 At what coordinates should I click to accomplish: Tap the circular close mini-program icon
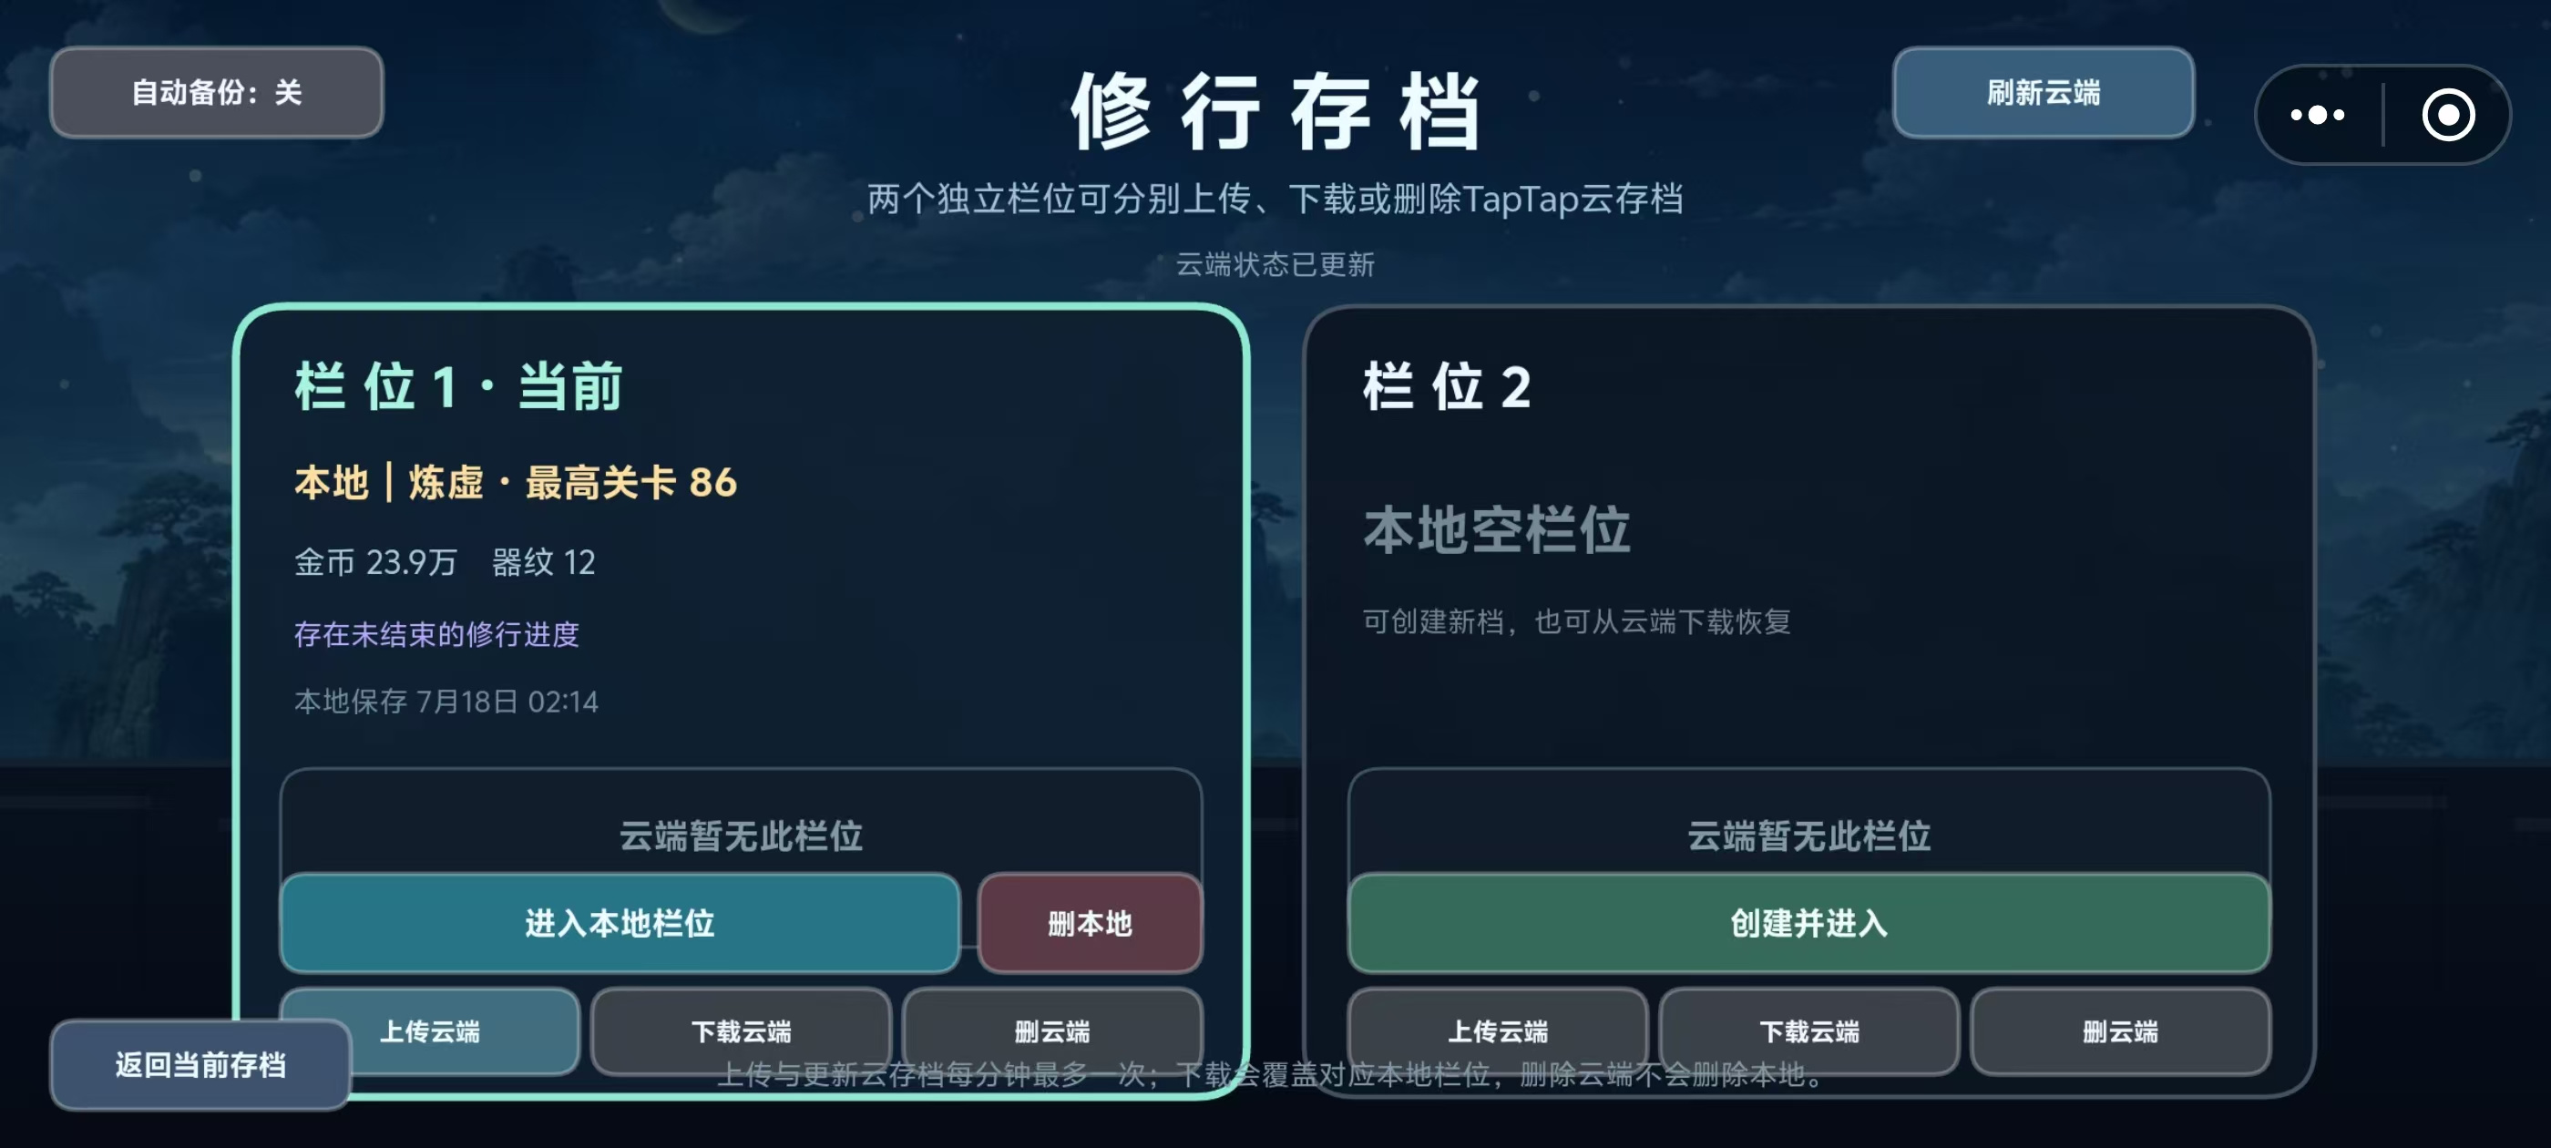pyautogui.click(x=2448, y=115)
